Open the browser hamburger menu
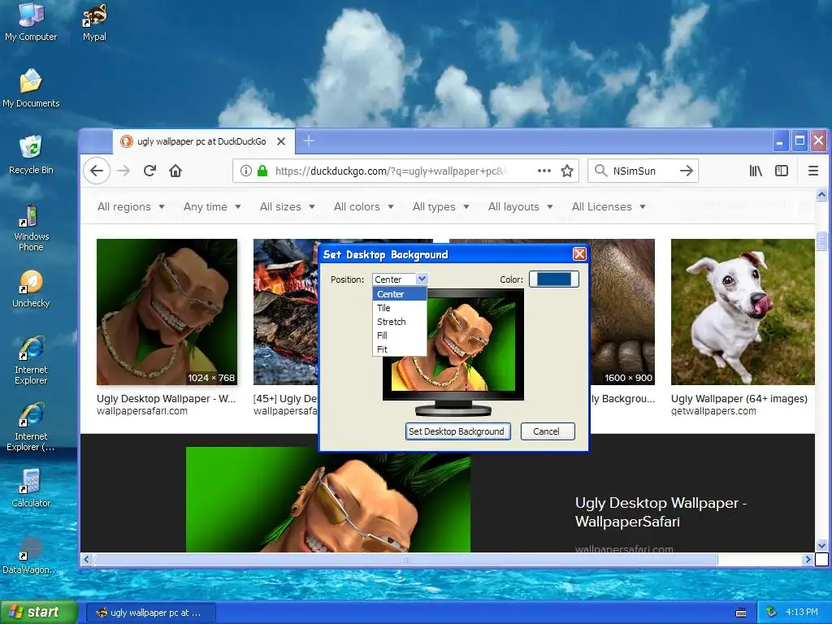This screenshot has height=624, width=832. (x=812, y=171)
